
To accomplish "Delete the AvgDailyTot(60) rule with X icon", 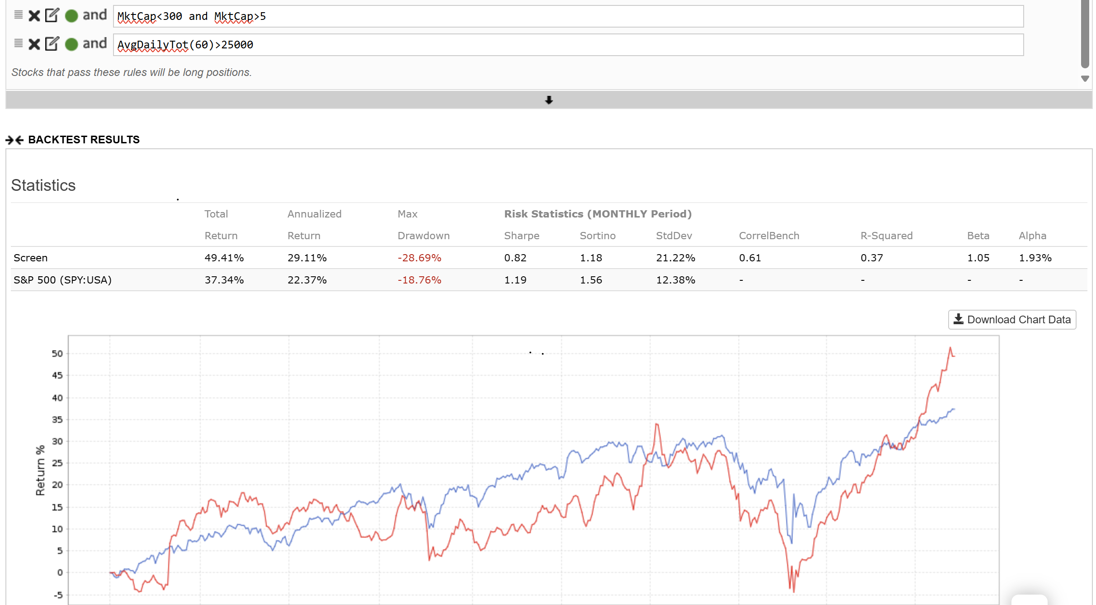I will click(34, 44).
